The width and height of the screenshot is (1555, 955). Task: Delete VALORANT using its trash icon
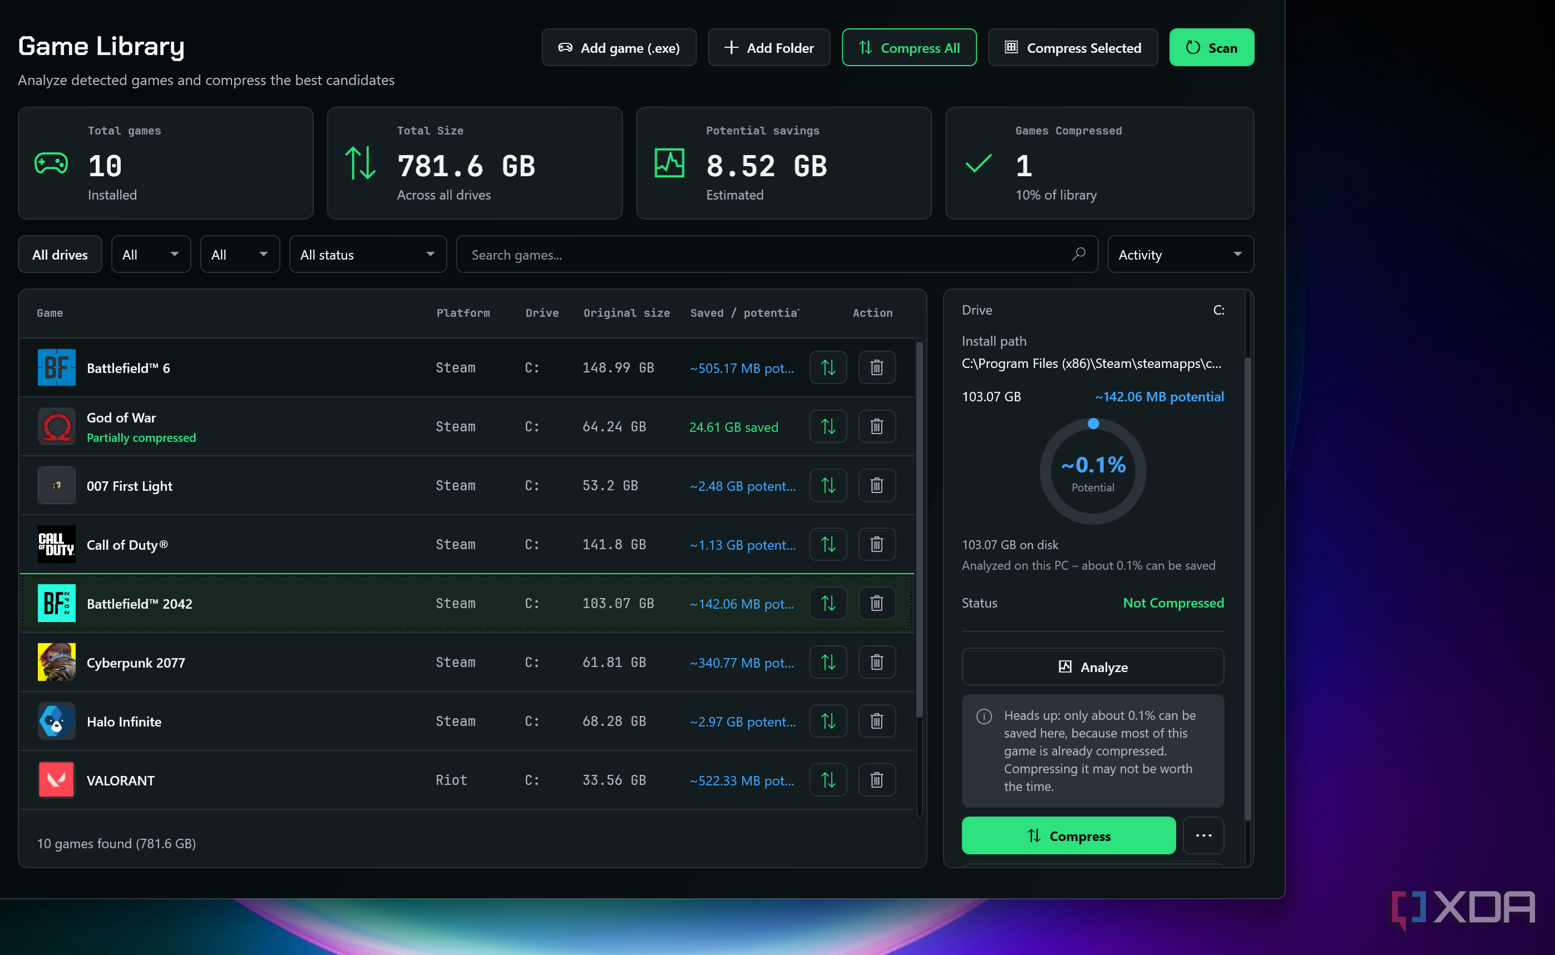click(x=877, y=780)
